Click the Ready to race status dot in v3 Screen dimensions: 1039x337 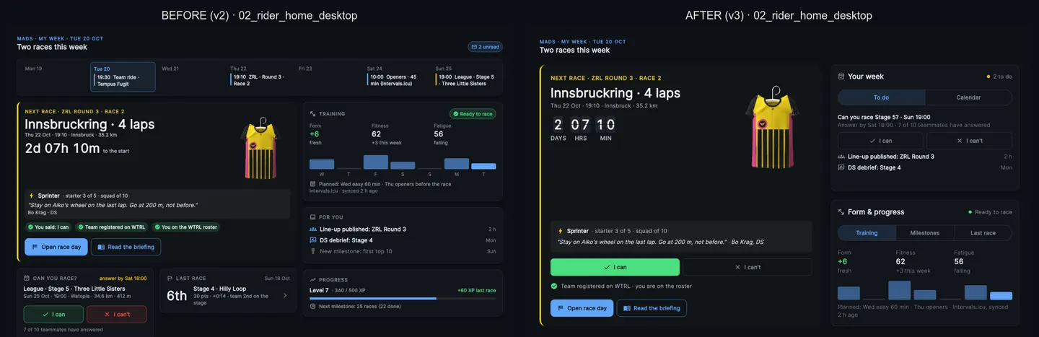[x=971, y=212]
